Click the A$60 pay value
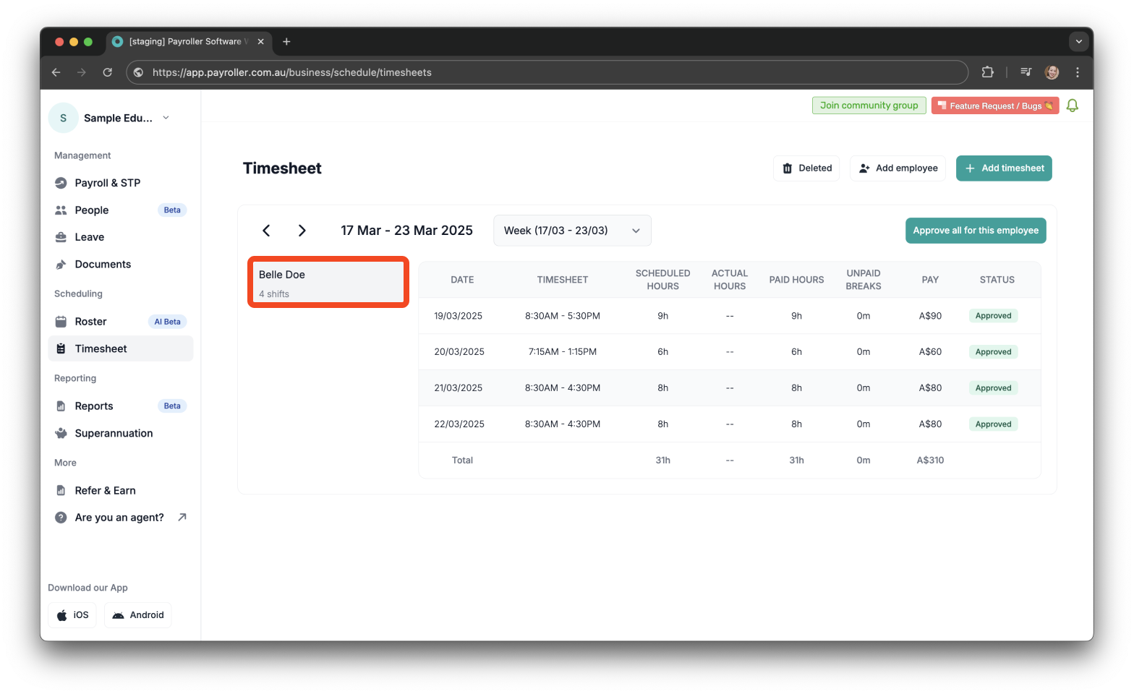1134x694 pixels. (x=930, y=352)
